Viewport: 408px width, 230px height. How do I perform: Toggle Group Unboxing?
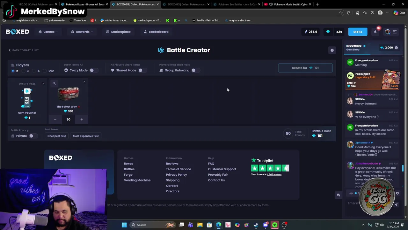pyautogui.click(x=195, y=70)
